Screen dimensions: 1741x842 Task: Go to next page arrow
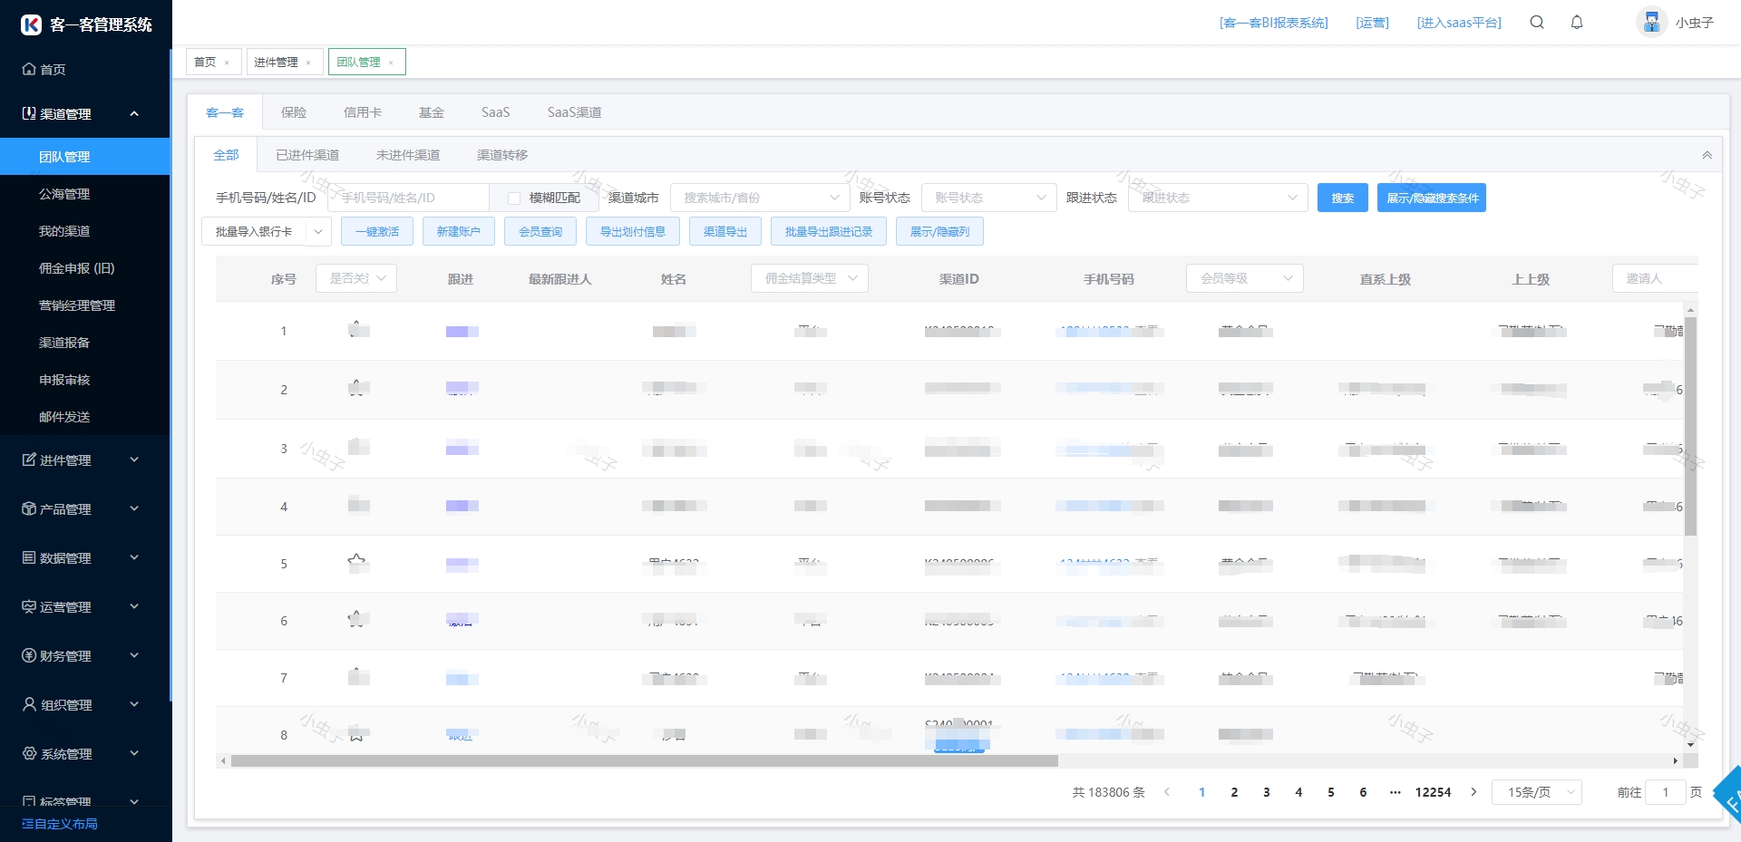1474,792
